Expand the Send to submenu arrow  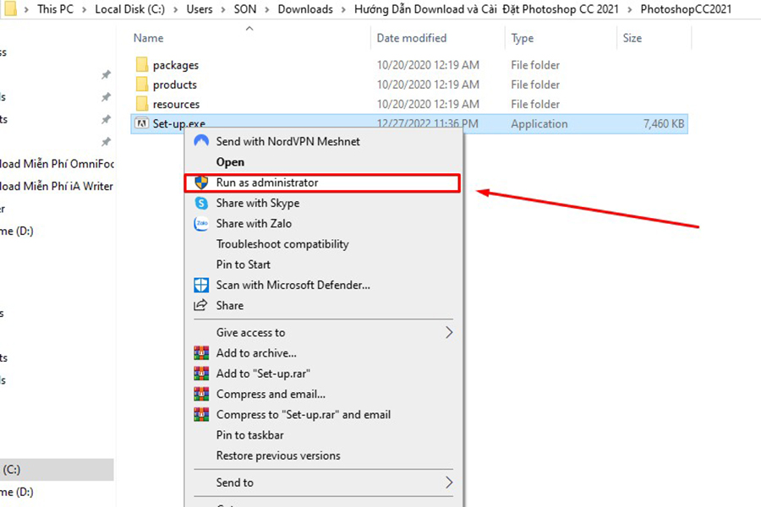449,483
